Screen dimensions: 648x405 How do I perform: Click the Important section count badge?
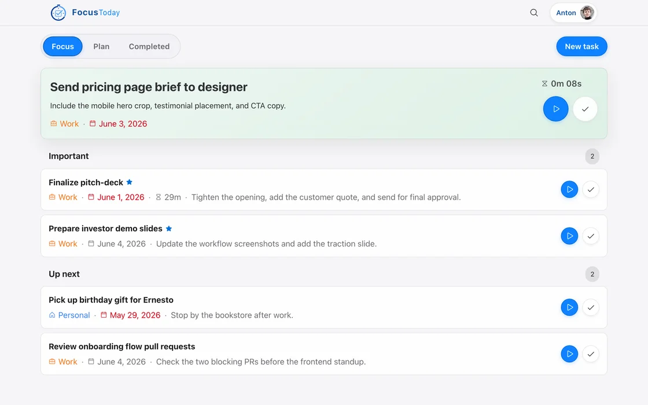pyautogui.click(x=592, y=156)
